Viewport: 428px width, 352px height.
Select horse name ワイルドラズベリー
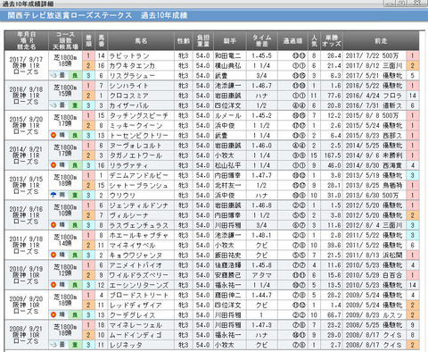click(139, 275)
